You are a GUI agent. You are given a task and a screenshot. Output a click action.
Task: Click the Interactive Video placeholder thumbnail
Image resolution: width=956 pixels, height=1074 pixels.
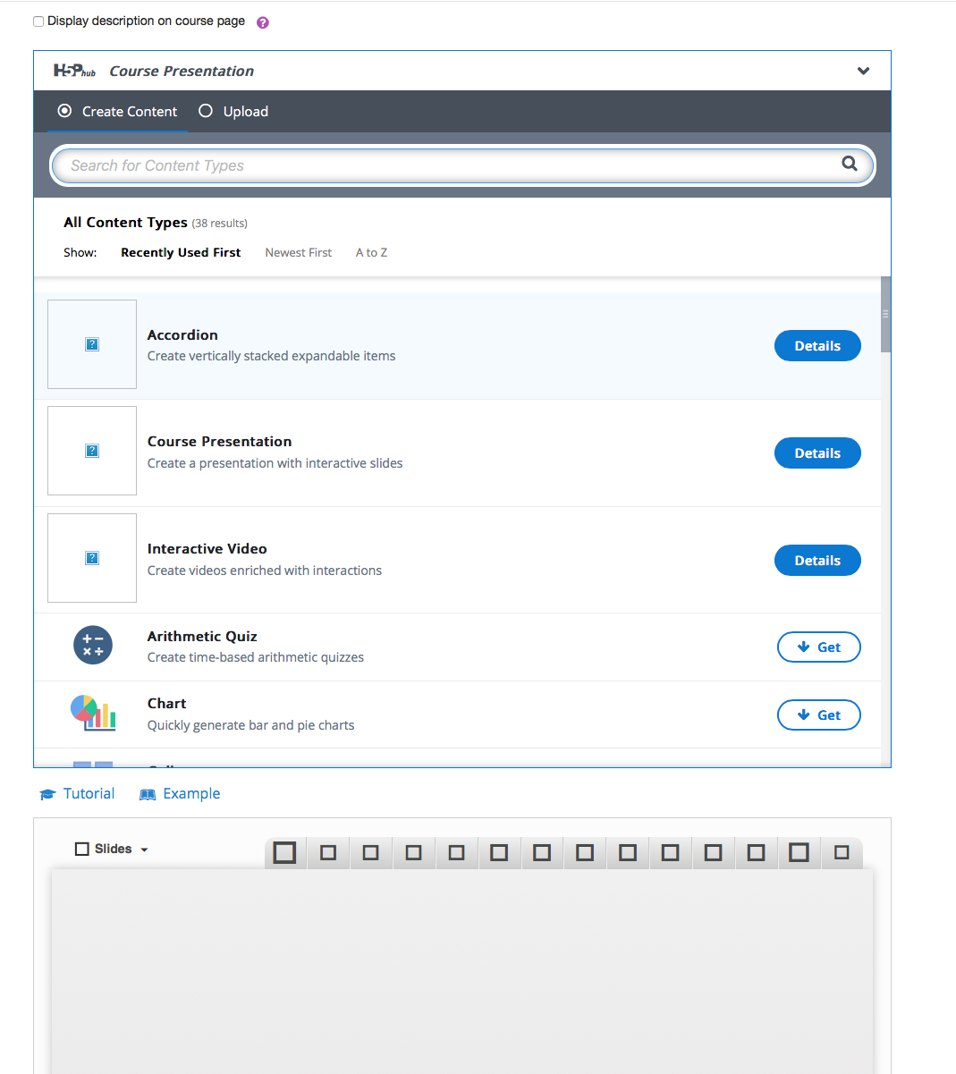[x=92, y=558]
